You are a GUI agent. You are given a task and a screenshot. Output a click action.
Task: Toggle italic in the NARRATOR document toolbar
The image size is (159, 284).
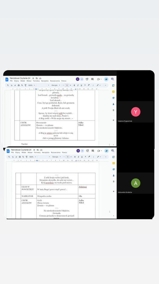pos(78,157)
